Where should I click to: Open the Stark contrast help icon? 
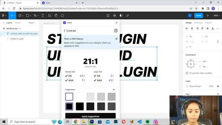click(x=116, y=31)
